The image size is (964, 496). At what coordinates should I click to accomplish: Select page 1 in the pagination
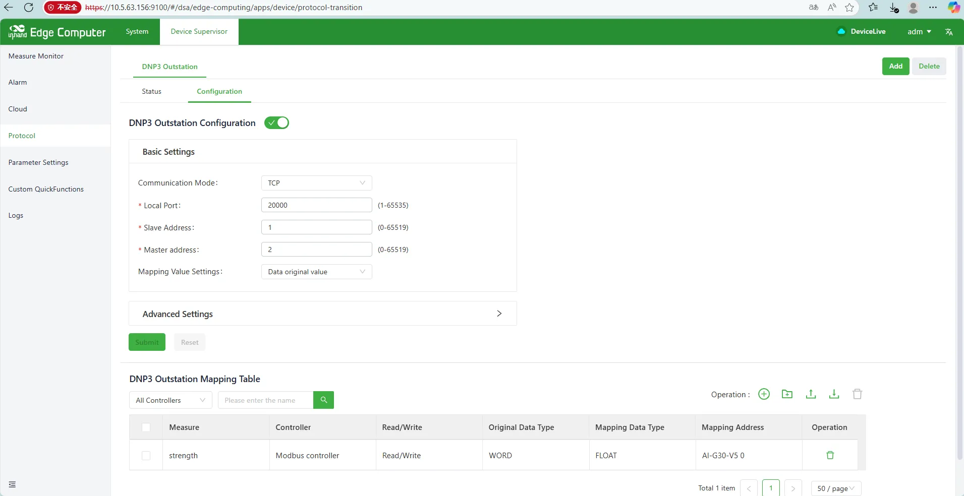pos(771,488)
